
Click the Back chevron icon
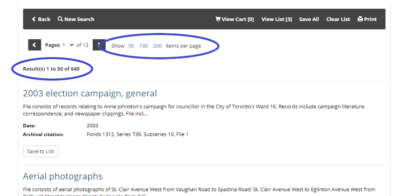point(34,19)
